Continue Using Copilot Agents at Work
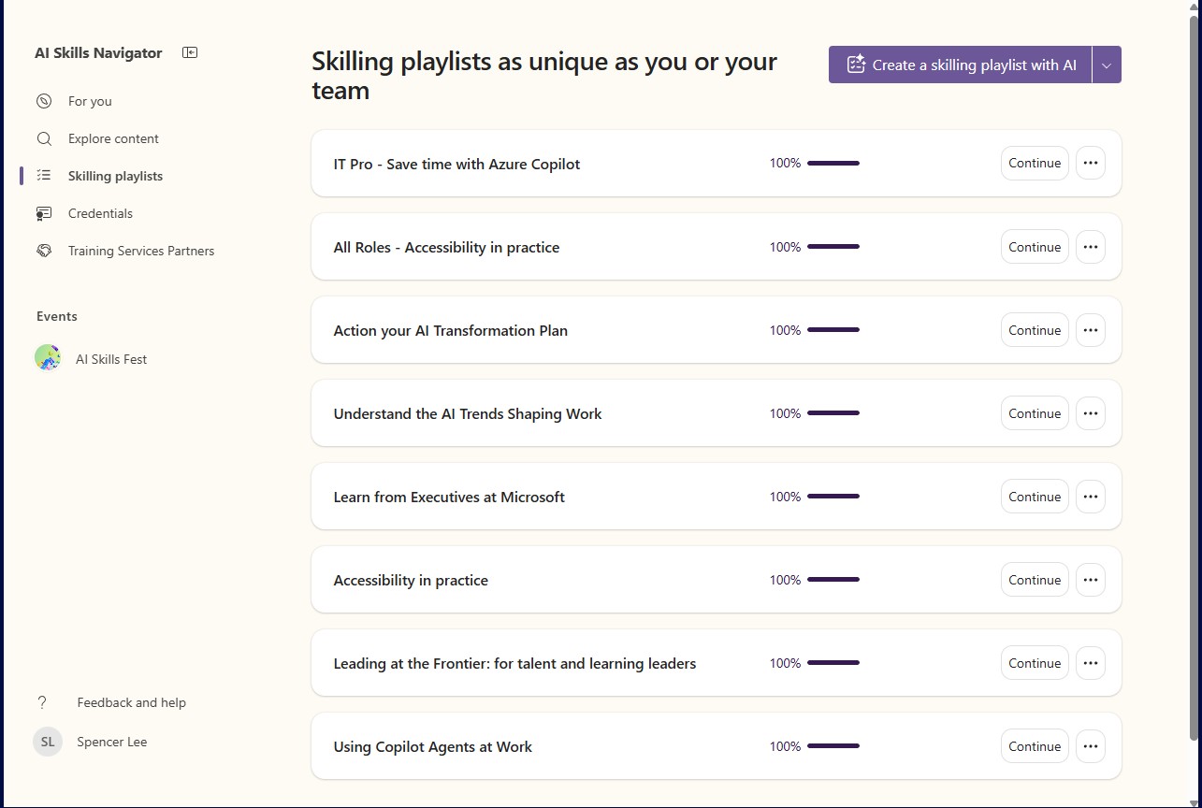 [1035, 746]
